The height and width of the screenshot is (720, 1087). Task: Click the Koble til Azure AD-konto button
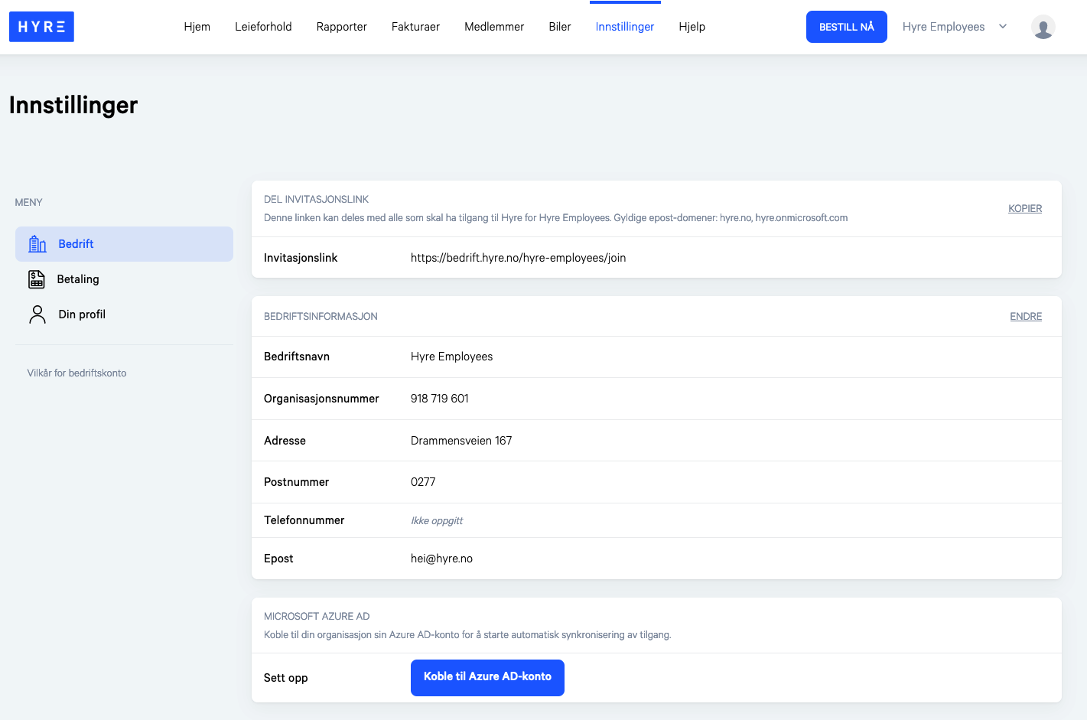pyautogui.click(x=487, y=678)
